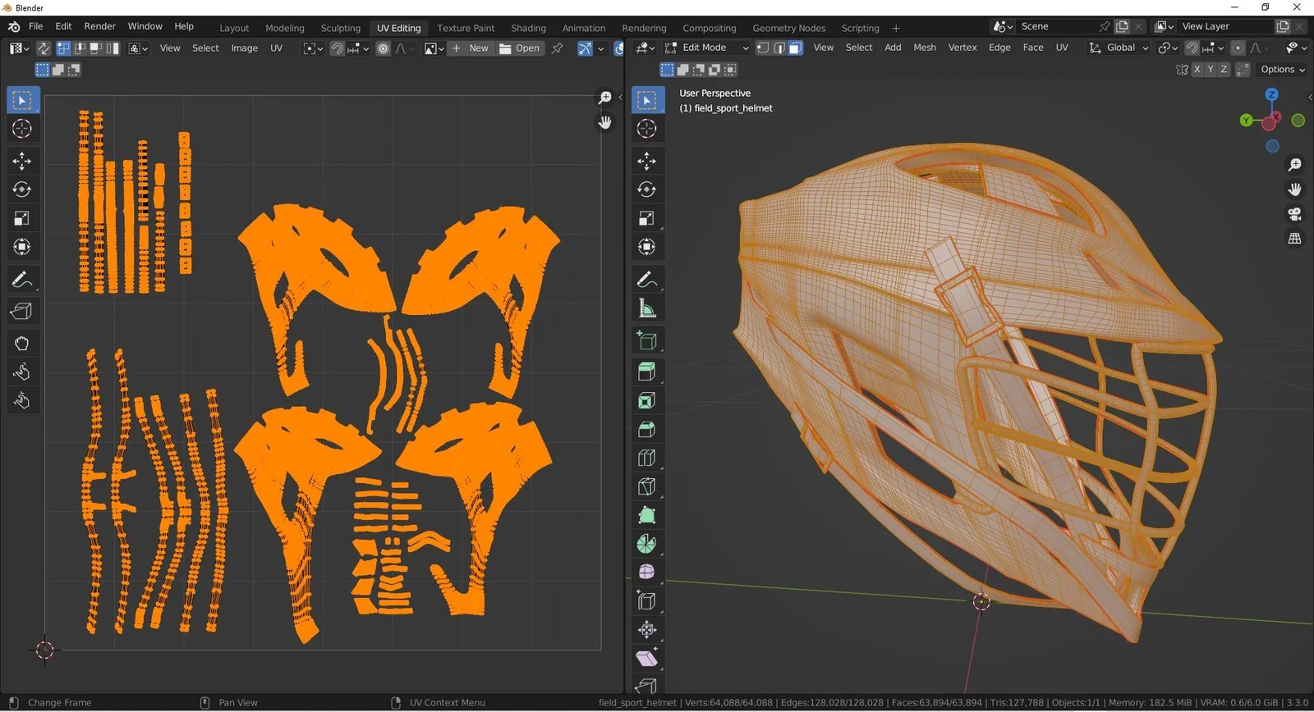1314x712 pixels.
Task: Activate the Extrude Region tool
Action: click(x=647, y=372)
